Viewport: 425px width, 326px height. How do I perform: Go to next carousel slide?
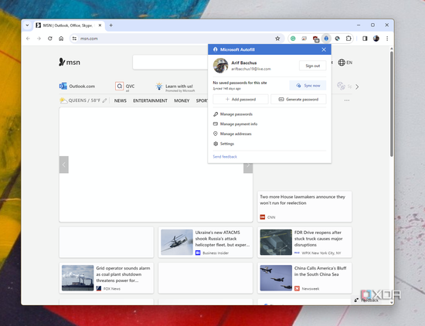tap(248, 165)
